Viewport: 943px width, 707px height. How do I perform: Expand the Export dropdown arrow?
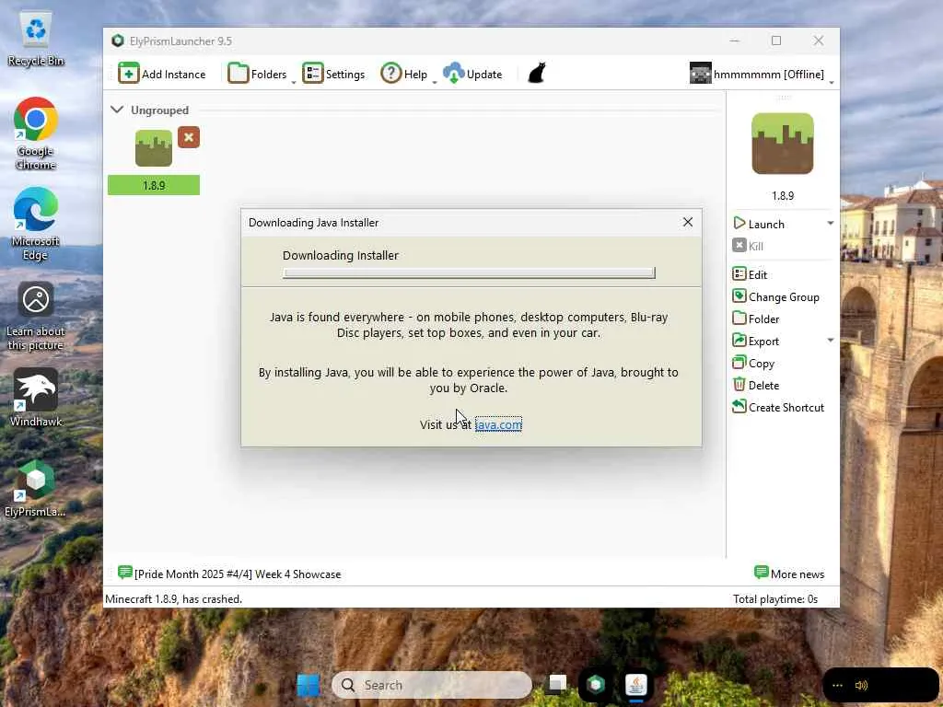831,341
